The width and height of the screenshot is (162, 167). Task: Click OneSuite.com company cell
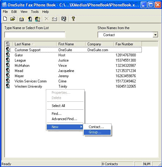click(x=98, y=50)
